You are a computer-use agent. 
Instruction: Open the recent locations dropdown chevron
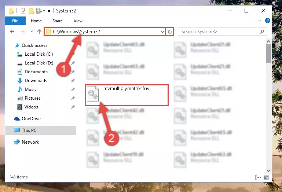(x=32, y=31)
